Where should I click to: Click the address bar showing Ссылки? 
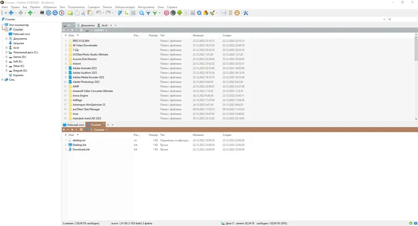[192, 19]
